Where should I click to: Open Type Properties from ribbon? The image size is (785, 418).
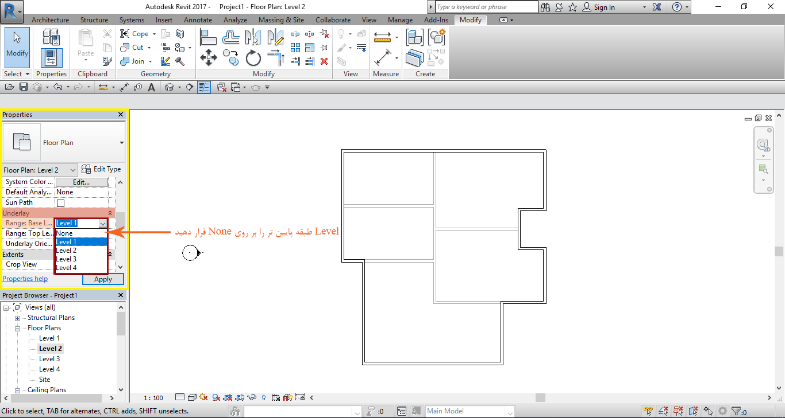51,37
